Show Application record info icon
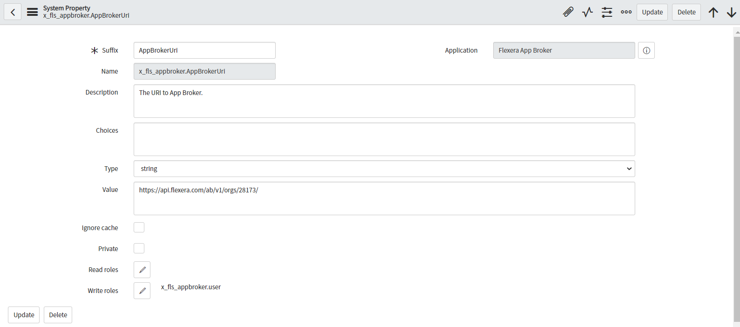Screen dimensions: 740x327 point(646,50)
